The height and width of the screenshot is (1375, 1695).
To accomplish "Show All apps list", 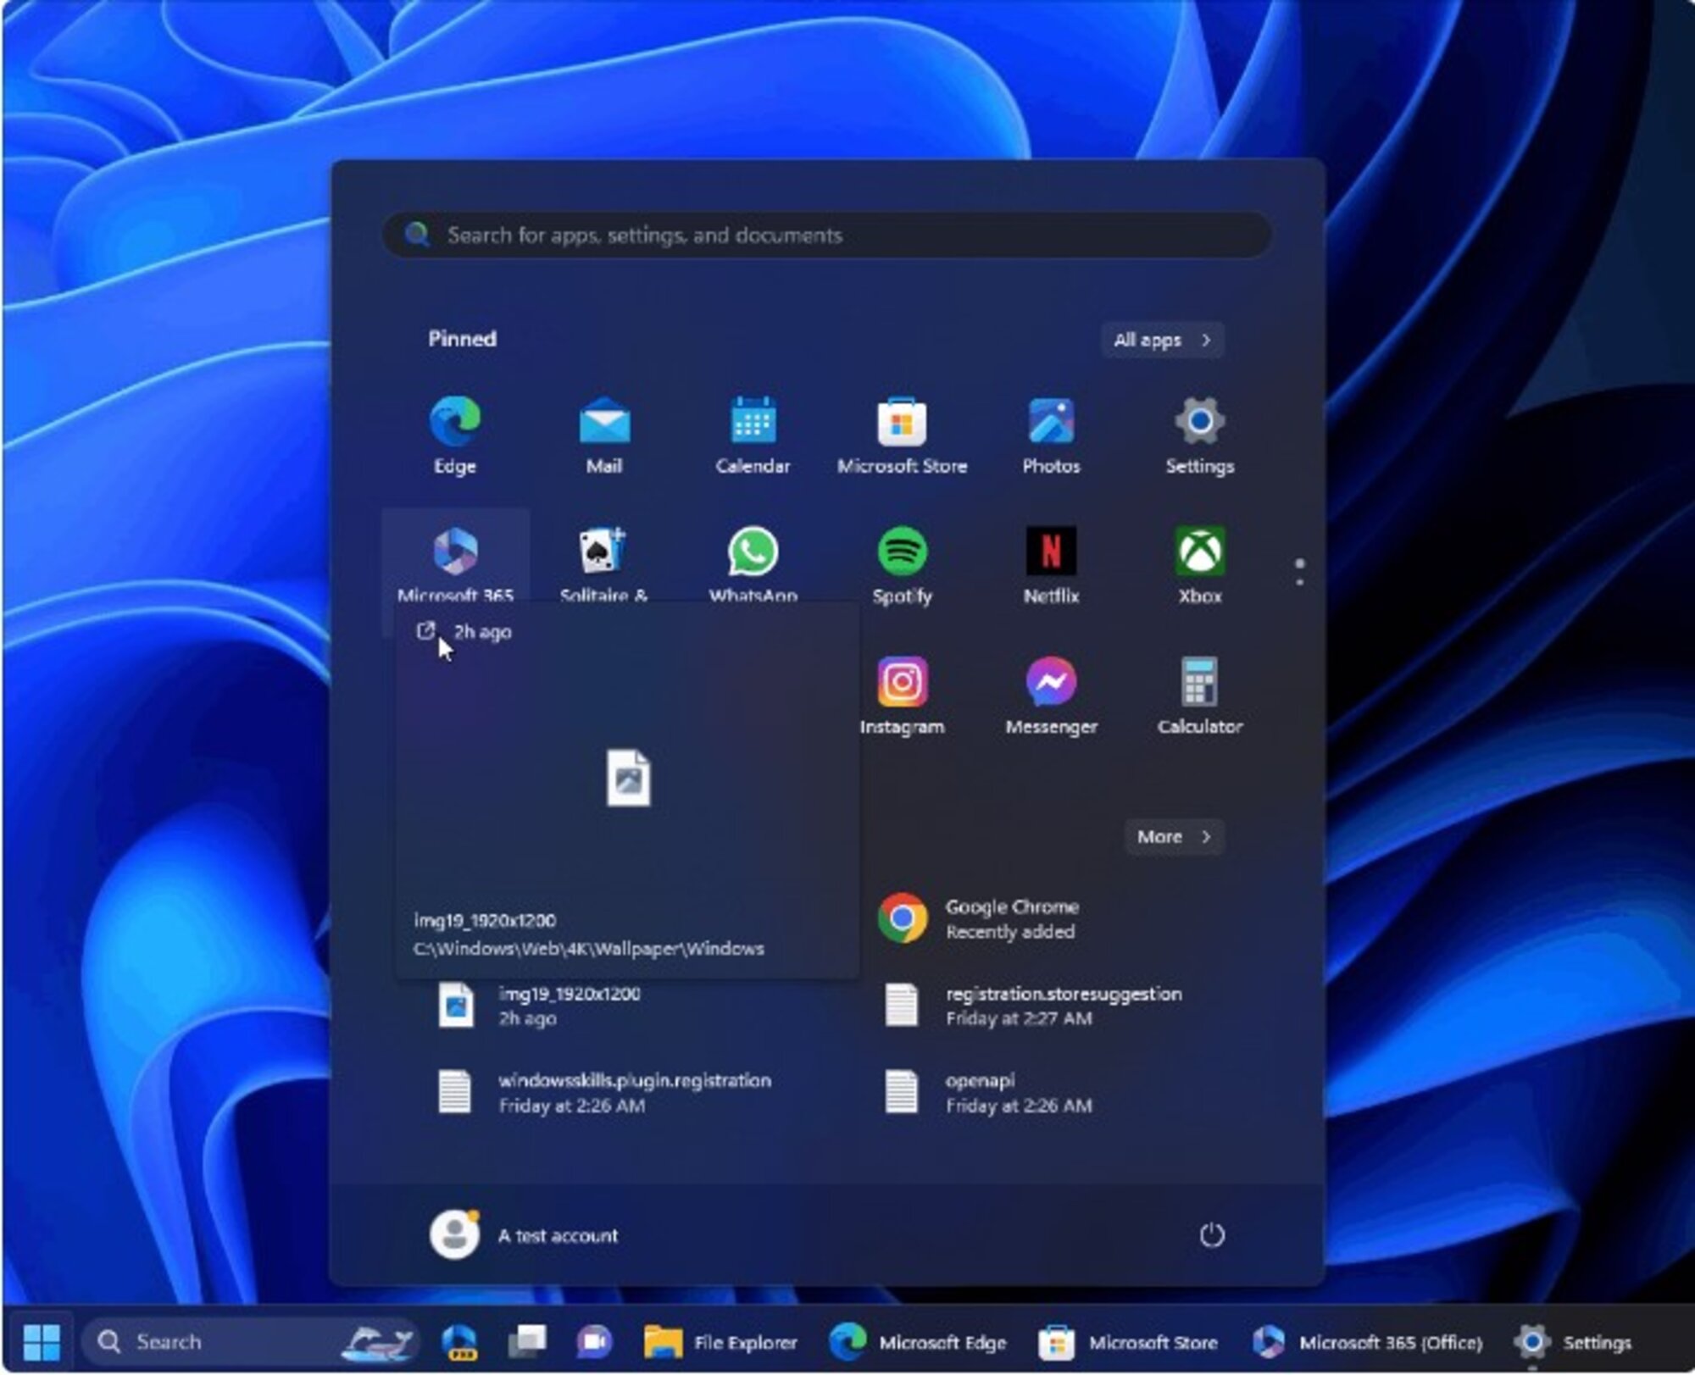I will (x=1162, y=340).
